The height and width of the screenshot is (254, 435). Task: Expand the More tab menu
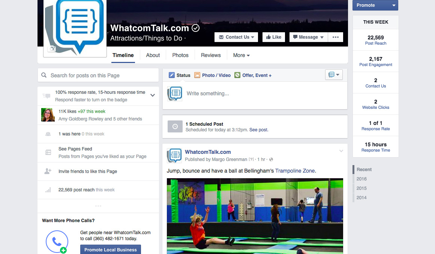click(241, 55)
